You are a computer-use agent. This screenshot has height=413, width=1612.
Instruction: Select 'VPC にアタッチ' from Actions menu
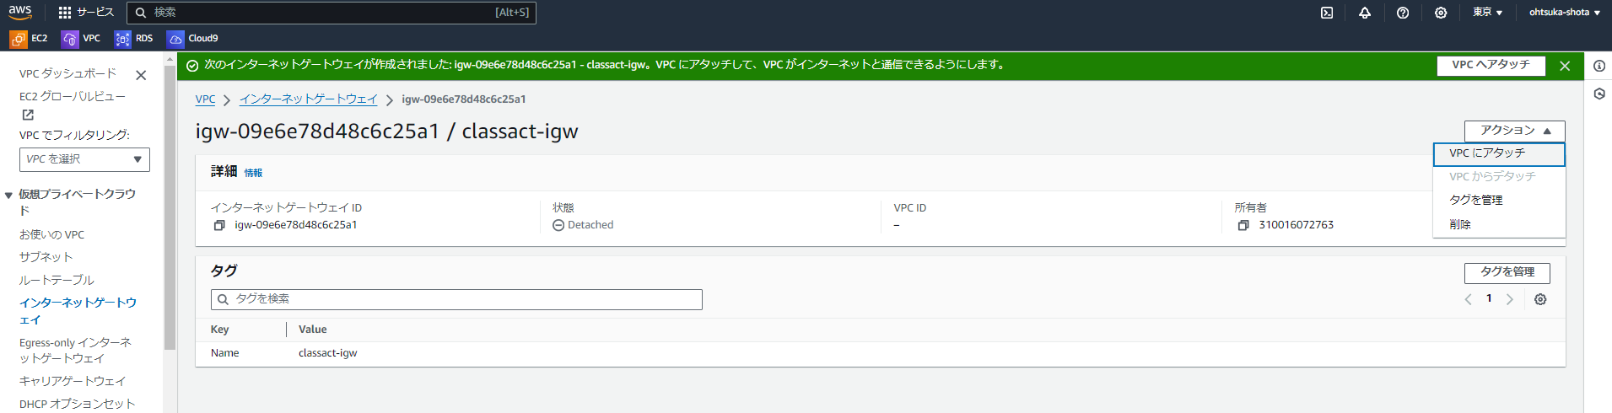coord(1499,153)
